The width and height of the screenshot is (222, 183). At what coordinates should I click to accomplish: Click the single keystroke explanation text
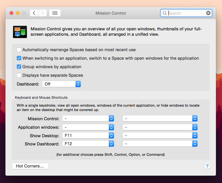[x=108, y=108]
